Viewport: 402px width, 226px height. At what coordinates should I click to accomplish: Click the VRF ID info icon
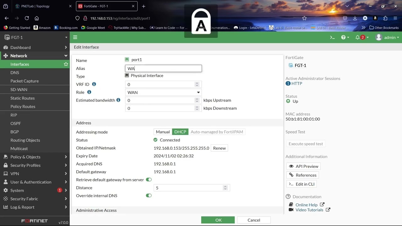(94, 84)
